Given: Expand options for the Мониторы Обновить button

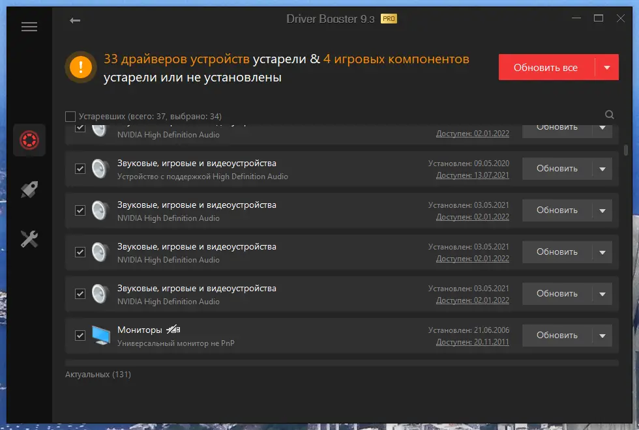Looking at the screenshot, I should 602,335.
